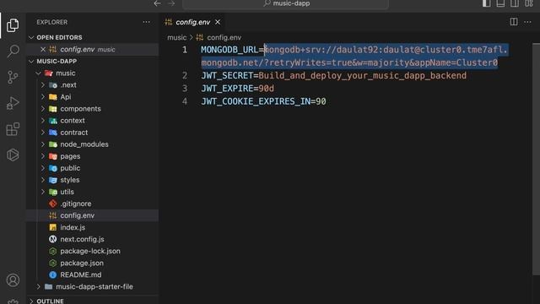Image resolution: width=540 pixels, height=304 pixels.
Task: Go forward with the navigation arrow
Action: coord(171,3)
